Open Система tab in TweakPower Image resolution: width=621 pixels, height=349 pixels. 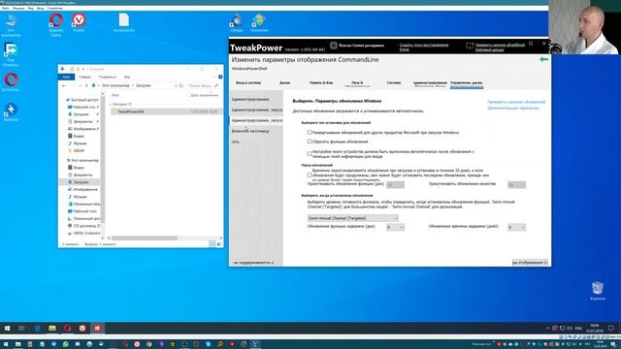tap(394, 83)
